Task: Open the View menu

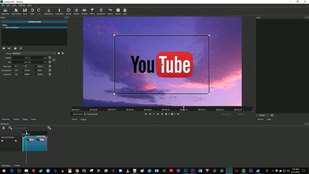Action: pos(14,5)
